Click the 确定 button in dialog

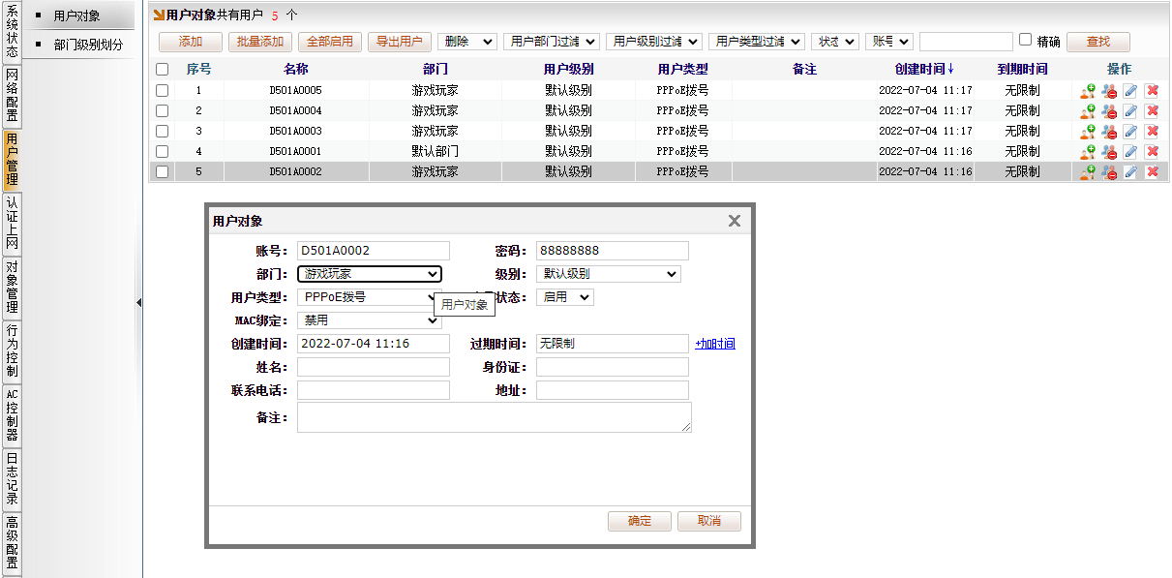pos(640,521)
